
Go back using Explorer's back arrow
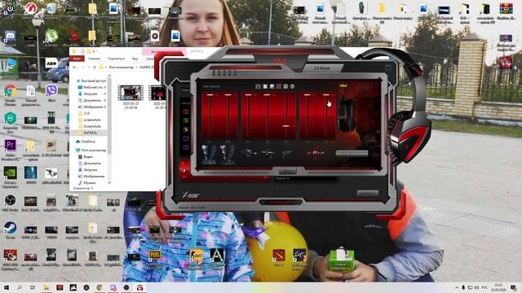click(74, 67)
